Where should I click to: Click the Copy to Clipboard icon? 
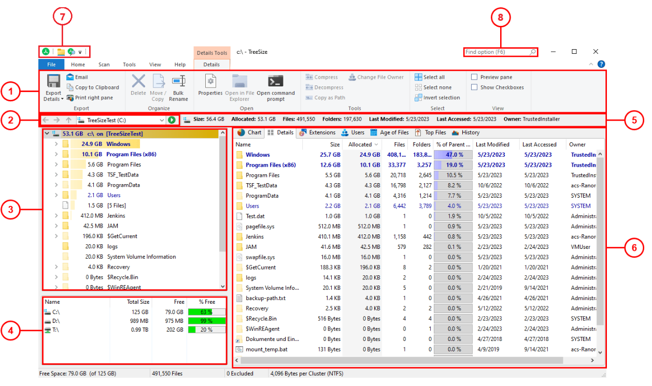pos(70,87)
